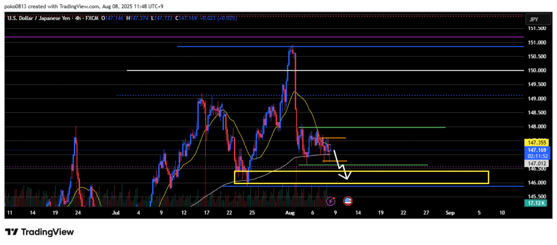The image size is (557, 245).
Task: Click the teal 17.12 K volume label
Action: [x=536, y=203]
